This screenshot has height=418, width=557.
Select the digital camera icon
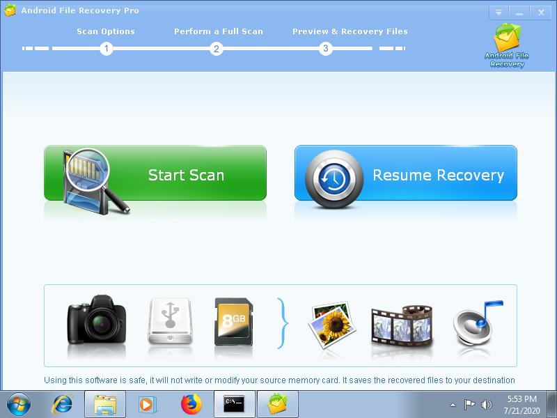[97, 320]
